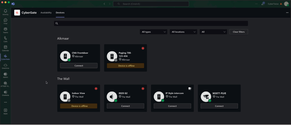Click the CyberGate app title

click(x=29, y=13)
